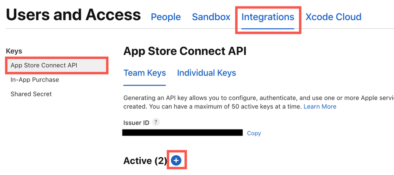
Task: Copy the Issuer ID
Action: pyautogui.click(x=254, y=133)
